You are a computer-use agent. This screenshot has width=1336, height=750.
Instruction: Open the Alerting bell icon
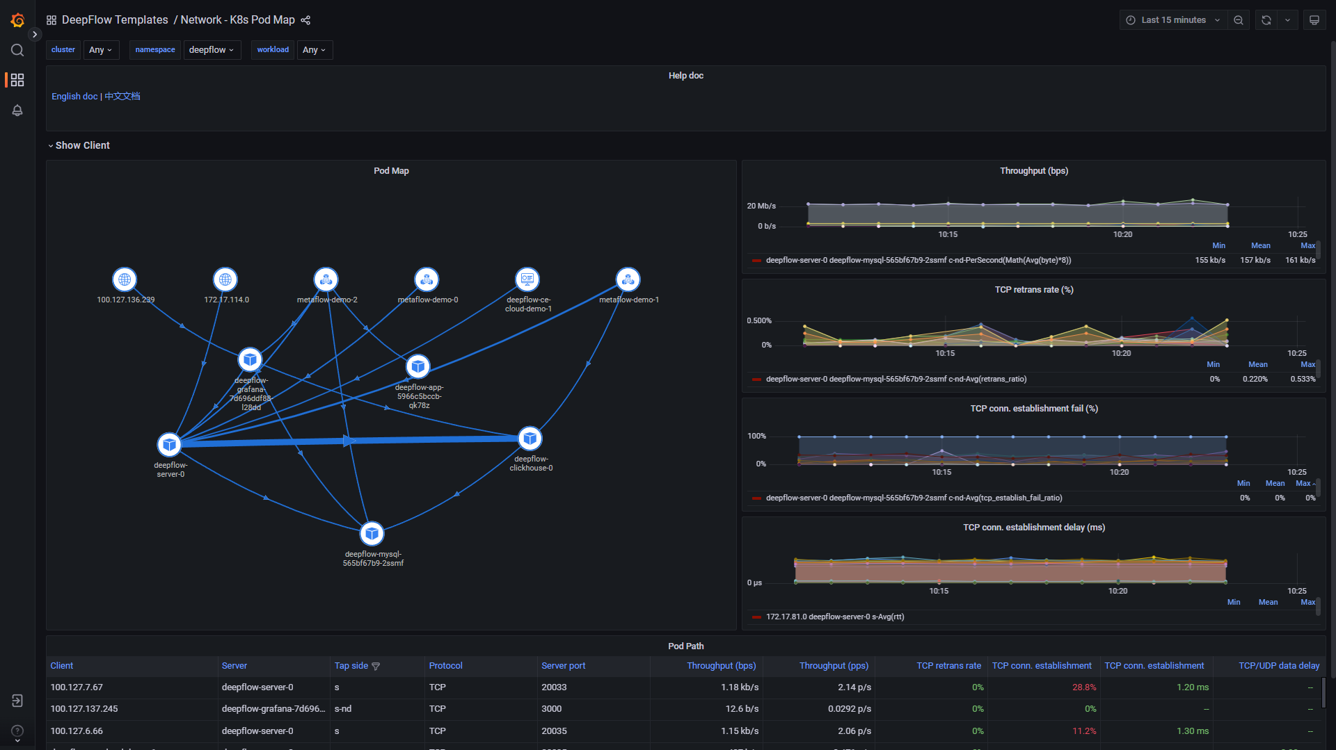pos(17,110)
